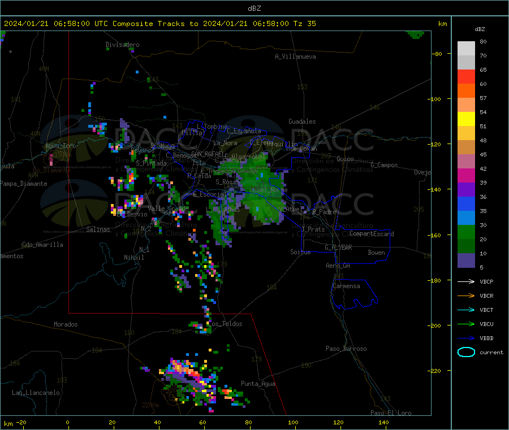Select the red 60 dBZ color swatch

tap(466, 76)
